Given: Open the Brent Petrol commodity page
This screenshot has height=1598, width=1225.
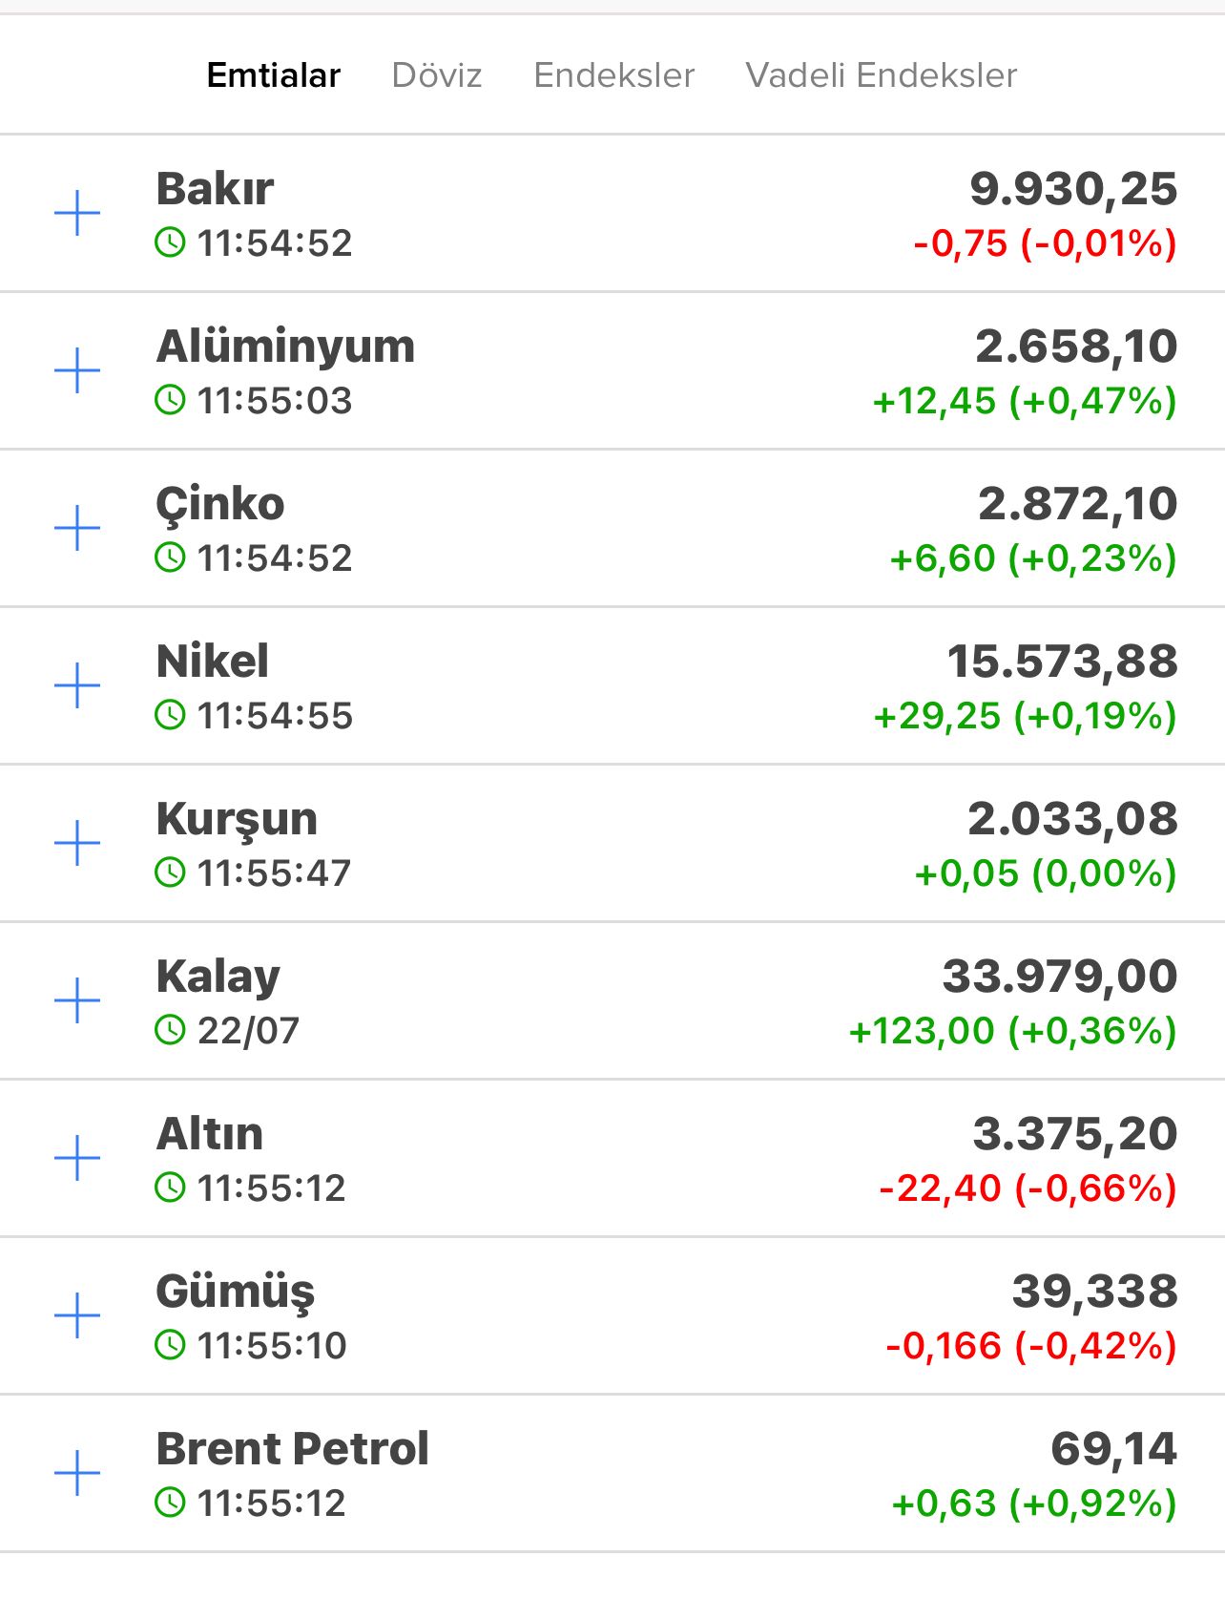Looking at the screenshot, I should coord(612,1473).
